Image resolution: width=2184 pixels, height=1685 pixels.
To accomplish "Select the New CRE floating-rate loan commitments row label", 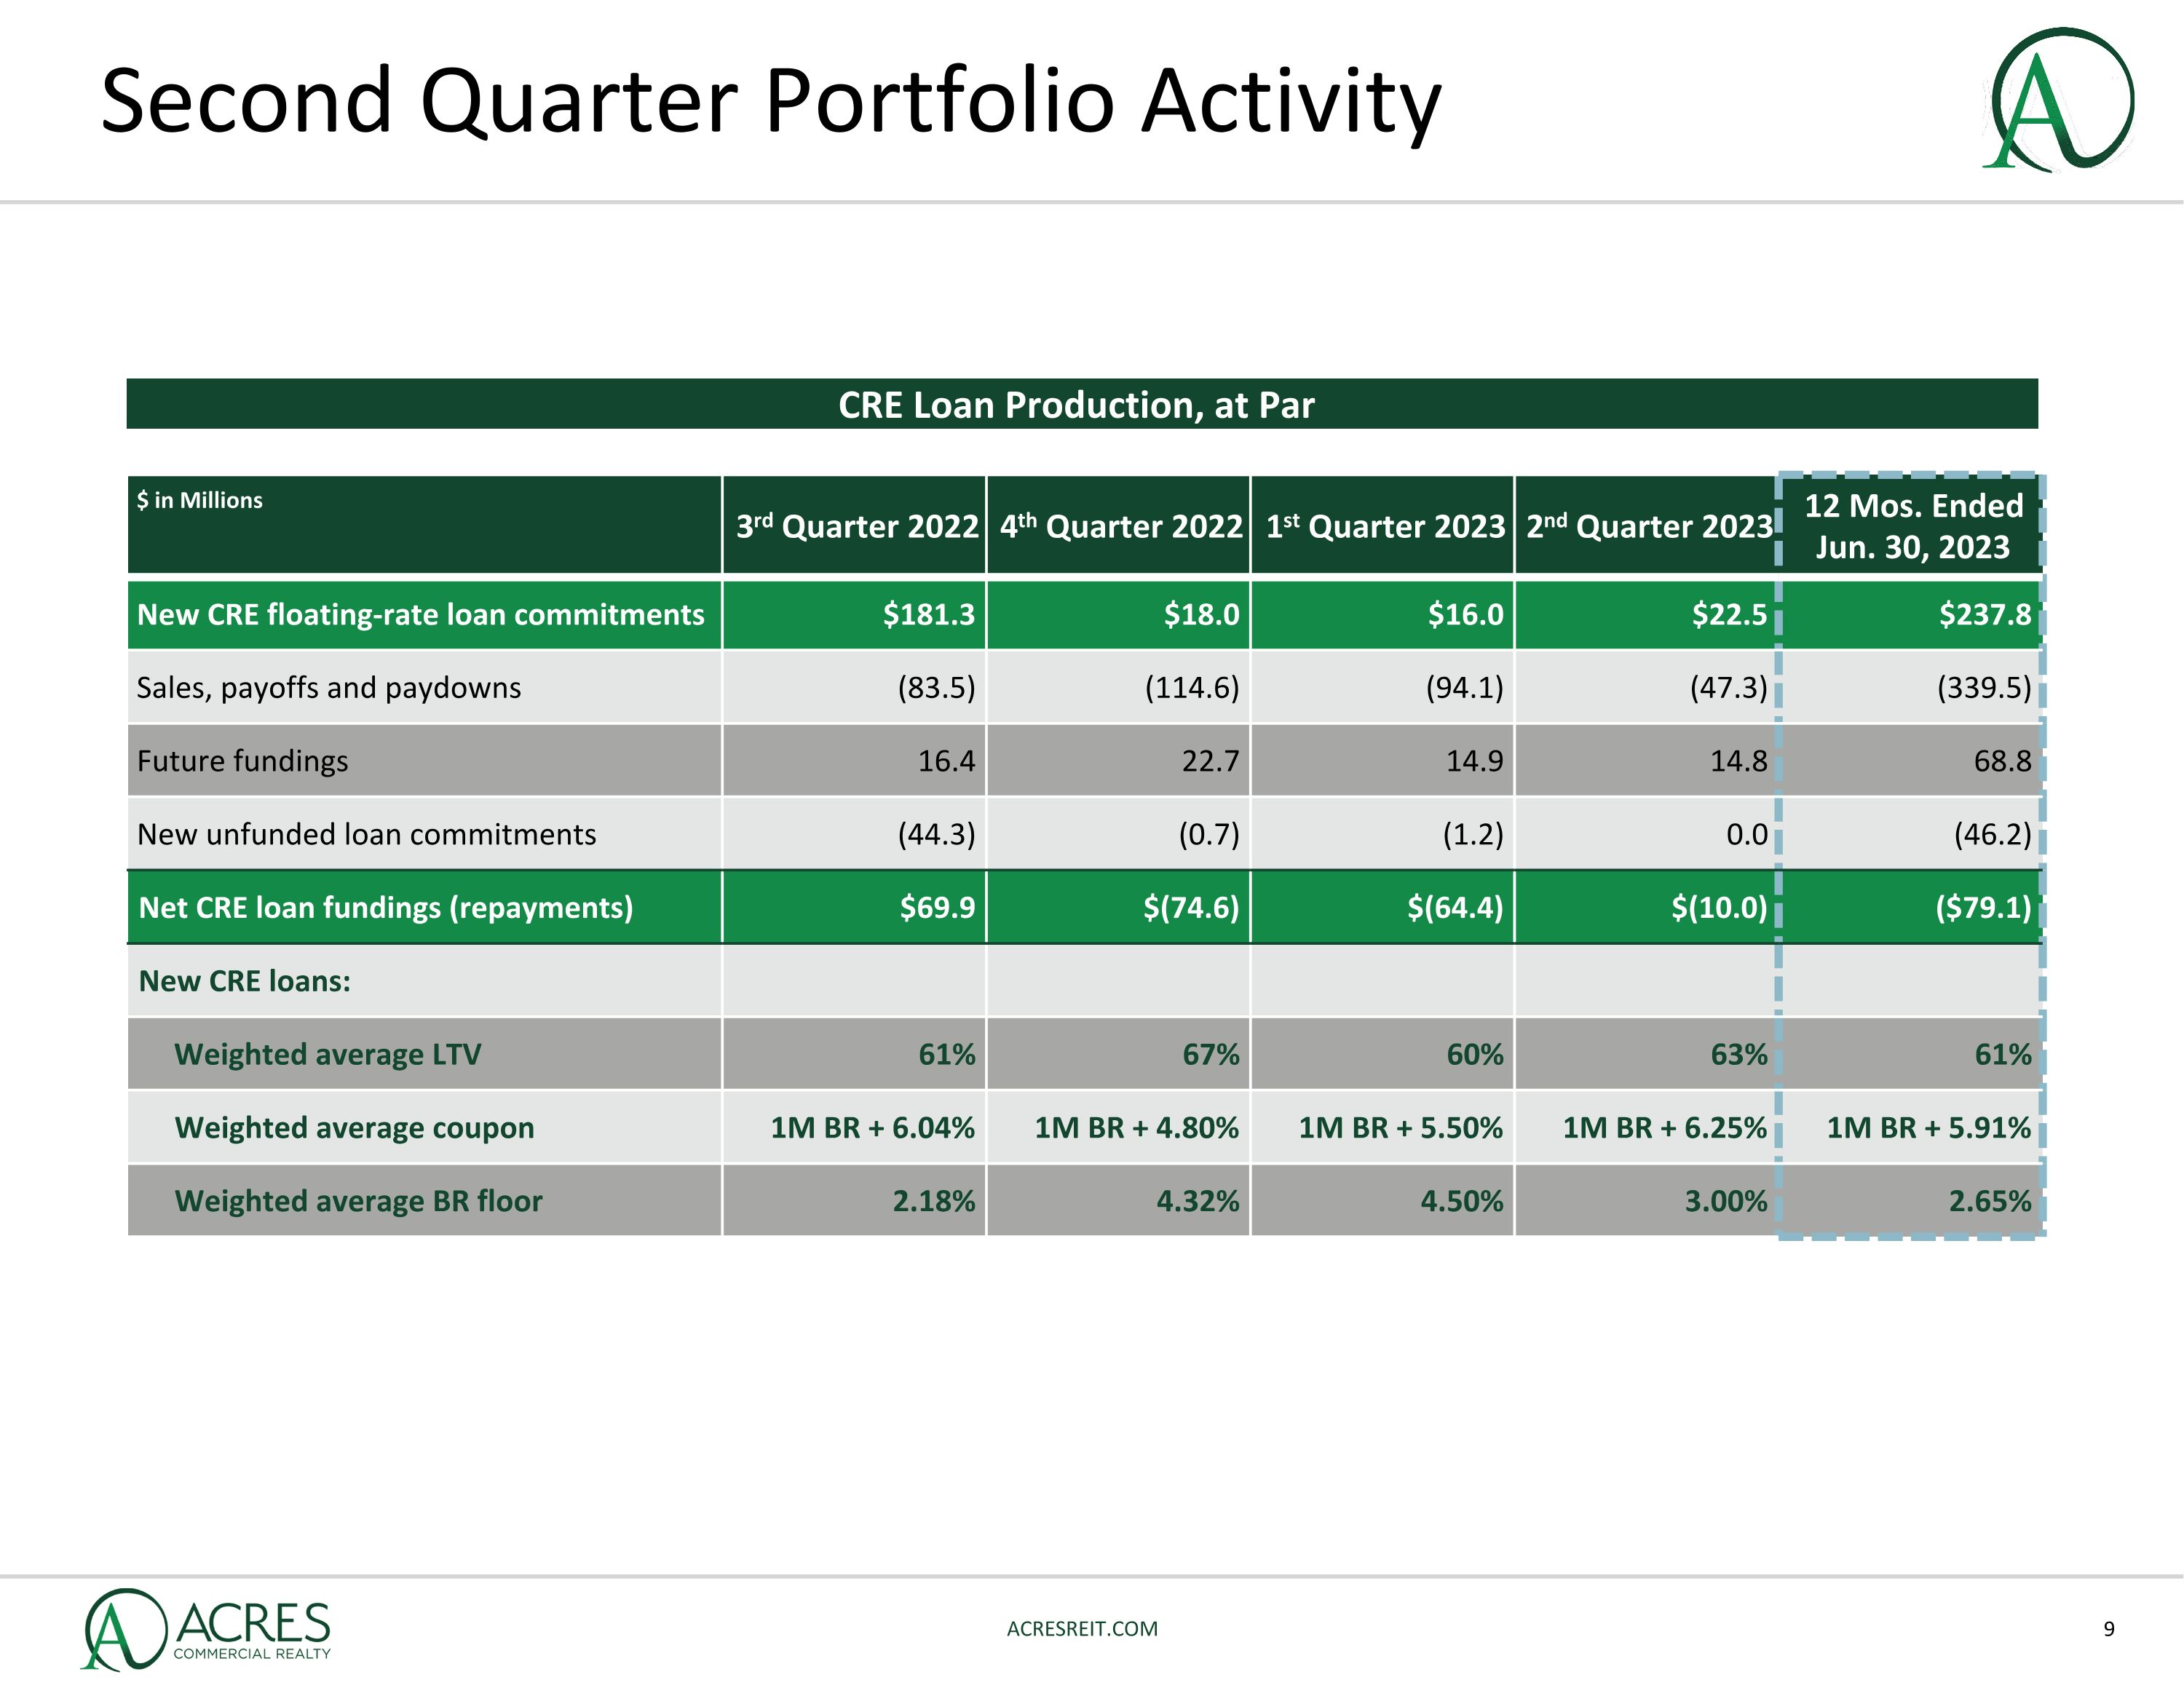I will click(420, 614).
